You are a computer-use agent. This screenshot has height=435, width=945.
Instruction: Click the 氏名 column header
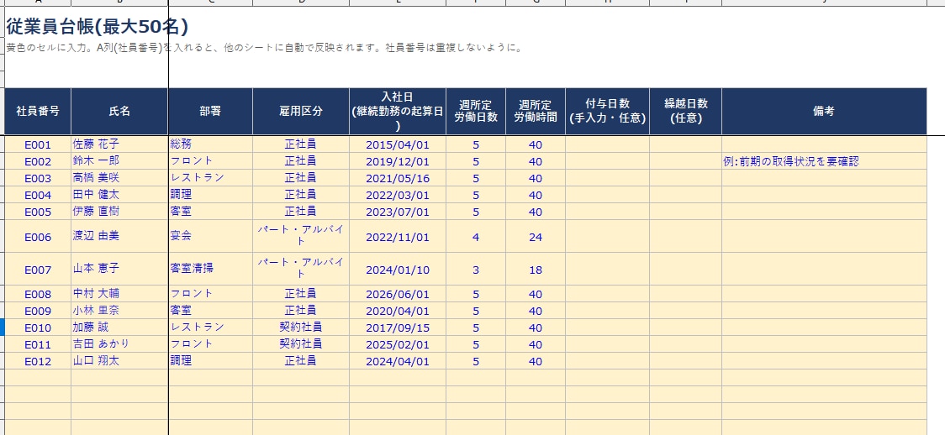119,112
